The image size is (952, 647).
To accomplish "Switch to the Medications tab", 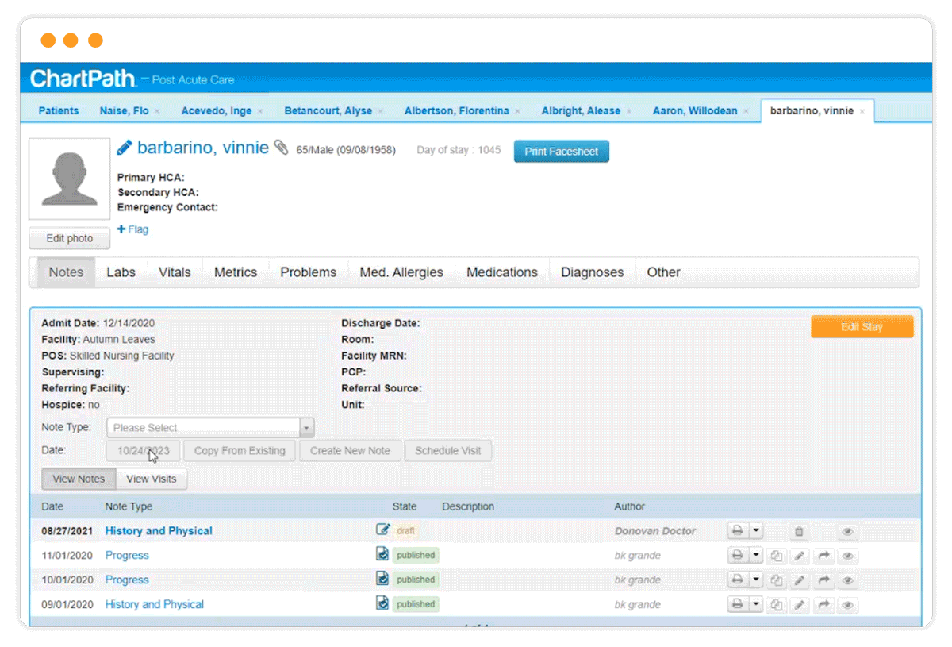I will pyautogui.click(x=501, y=272).
